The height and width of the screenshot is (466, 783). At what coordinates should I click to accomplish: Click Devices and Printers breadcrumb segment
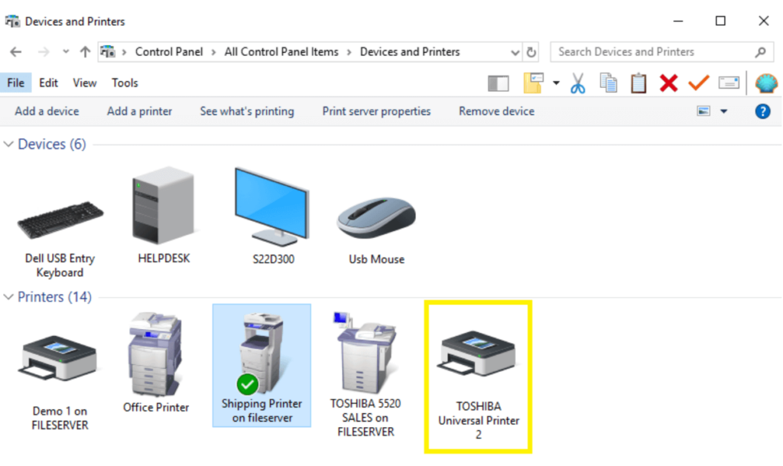(410, 52)
